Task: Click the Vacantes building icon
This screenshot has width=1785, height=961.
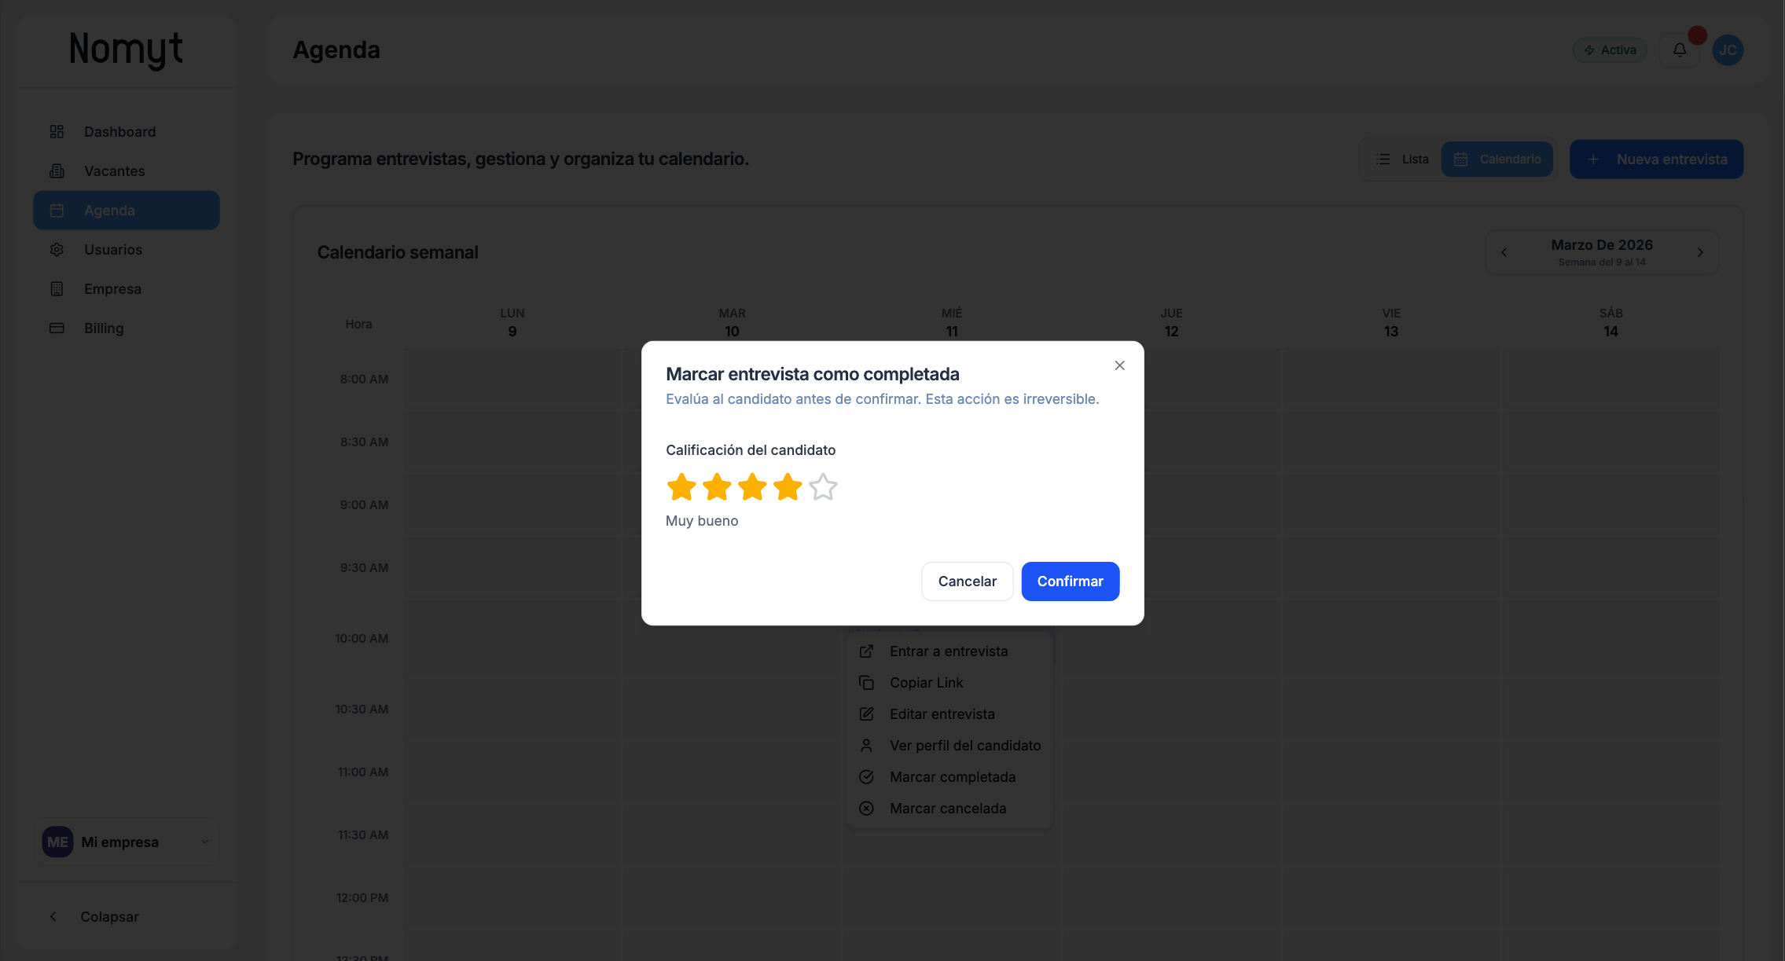Action: [x=57, y=171]
